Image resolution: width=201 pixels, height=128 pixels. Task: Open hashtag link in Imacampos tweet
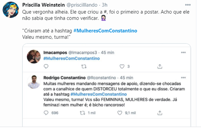72,58
